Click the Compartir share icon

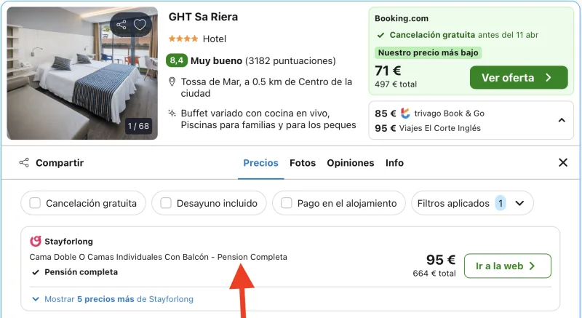click(x=24, y=162)
